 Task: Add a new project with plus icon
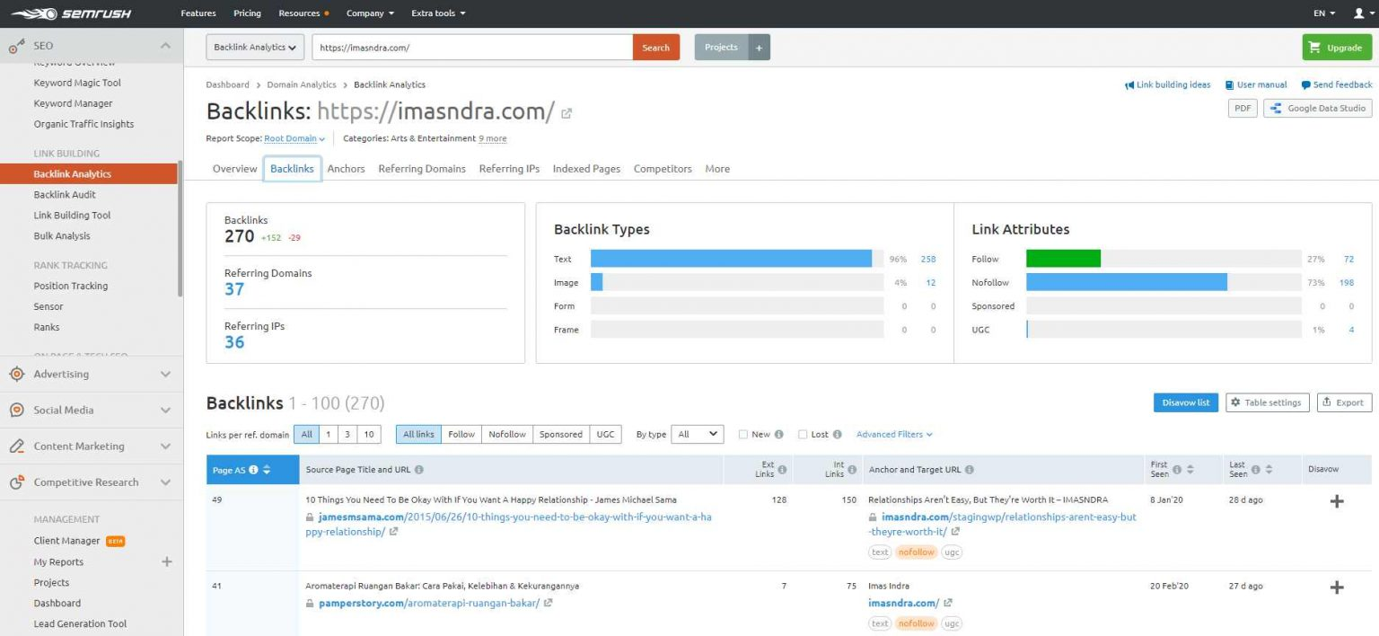pos(759,48)
